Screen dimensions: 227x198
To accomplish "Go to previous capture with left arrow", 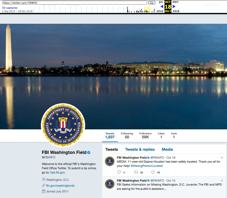I will click(162, 7).
